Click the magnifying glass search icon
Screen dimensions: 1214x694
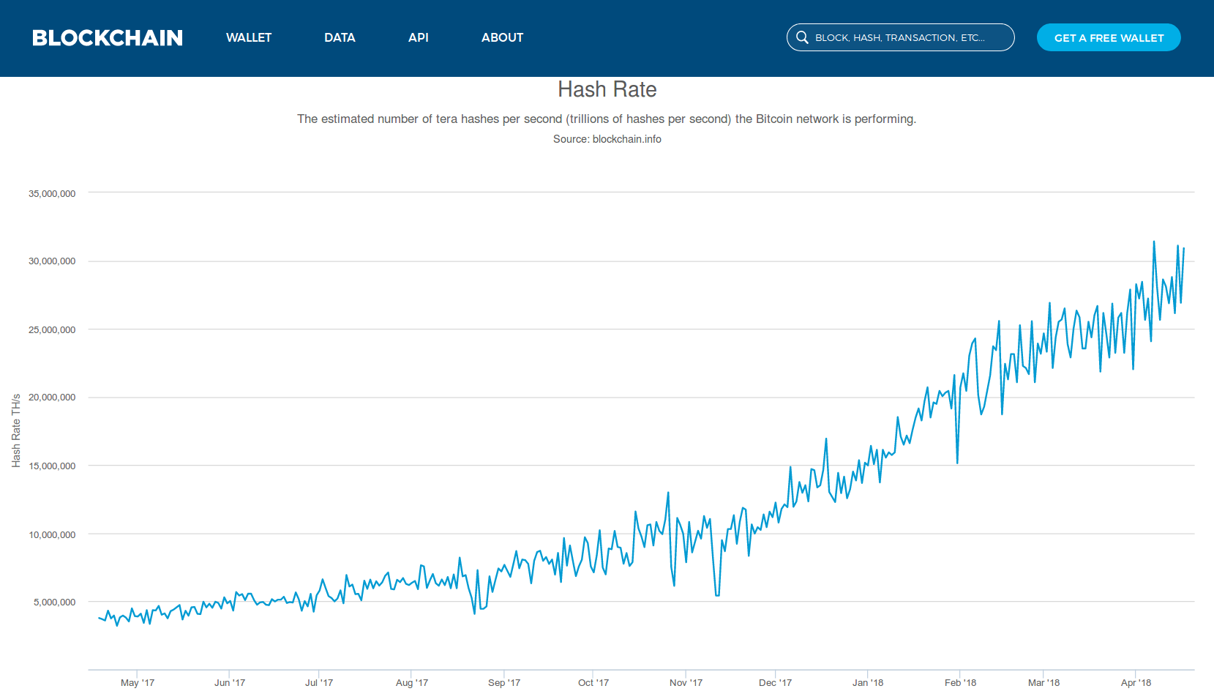click(x=803, y=37)
